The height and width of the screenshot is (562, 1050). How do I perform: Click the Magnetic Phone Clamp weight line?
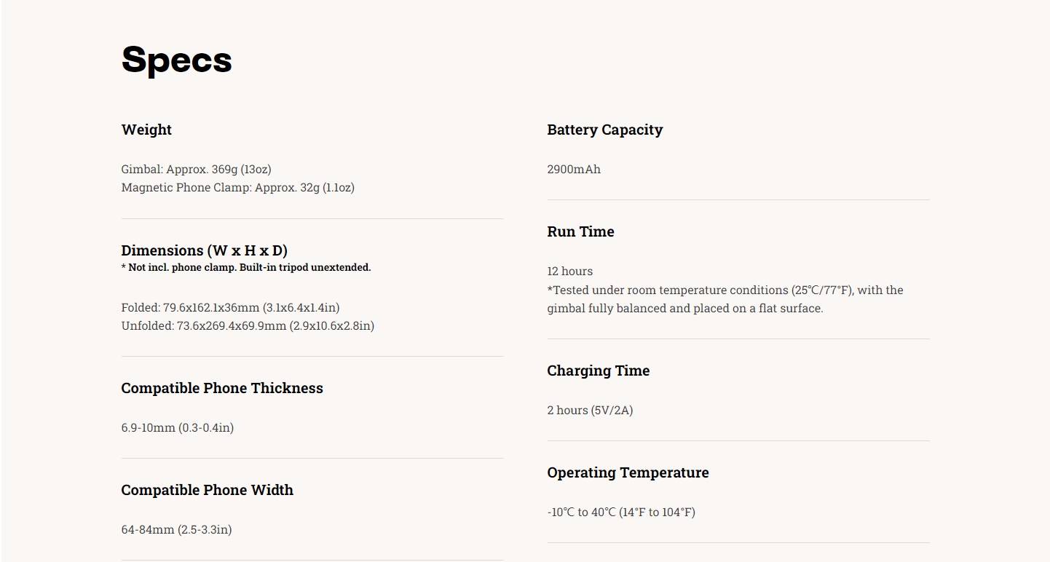pos(237,187)
